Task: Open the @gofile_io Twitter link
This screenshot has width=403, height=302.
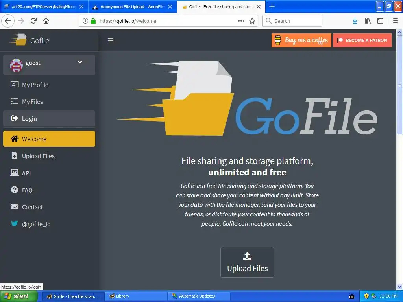Action: coord(49,224)
